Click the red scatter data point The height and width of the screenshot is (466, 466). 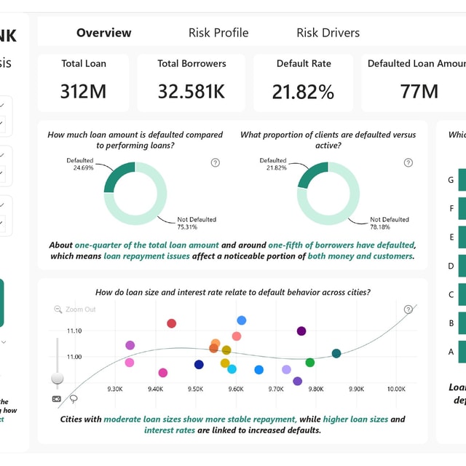pyautogui.click(x=172, y=323)
